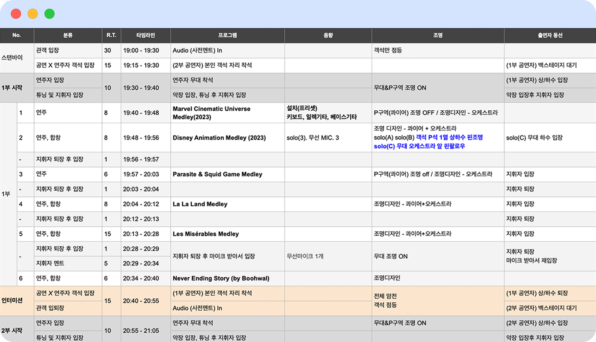Select the '객석만 점등' lighting cell

pyautogui.click(x=437, y=50)
